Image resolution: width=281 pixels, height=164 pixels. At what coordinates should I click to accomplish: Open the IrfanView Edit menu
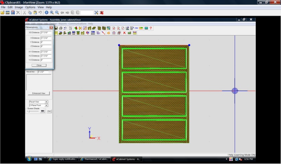[10, 7]
